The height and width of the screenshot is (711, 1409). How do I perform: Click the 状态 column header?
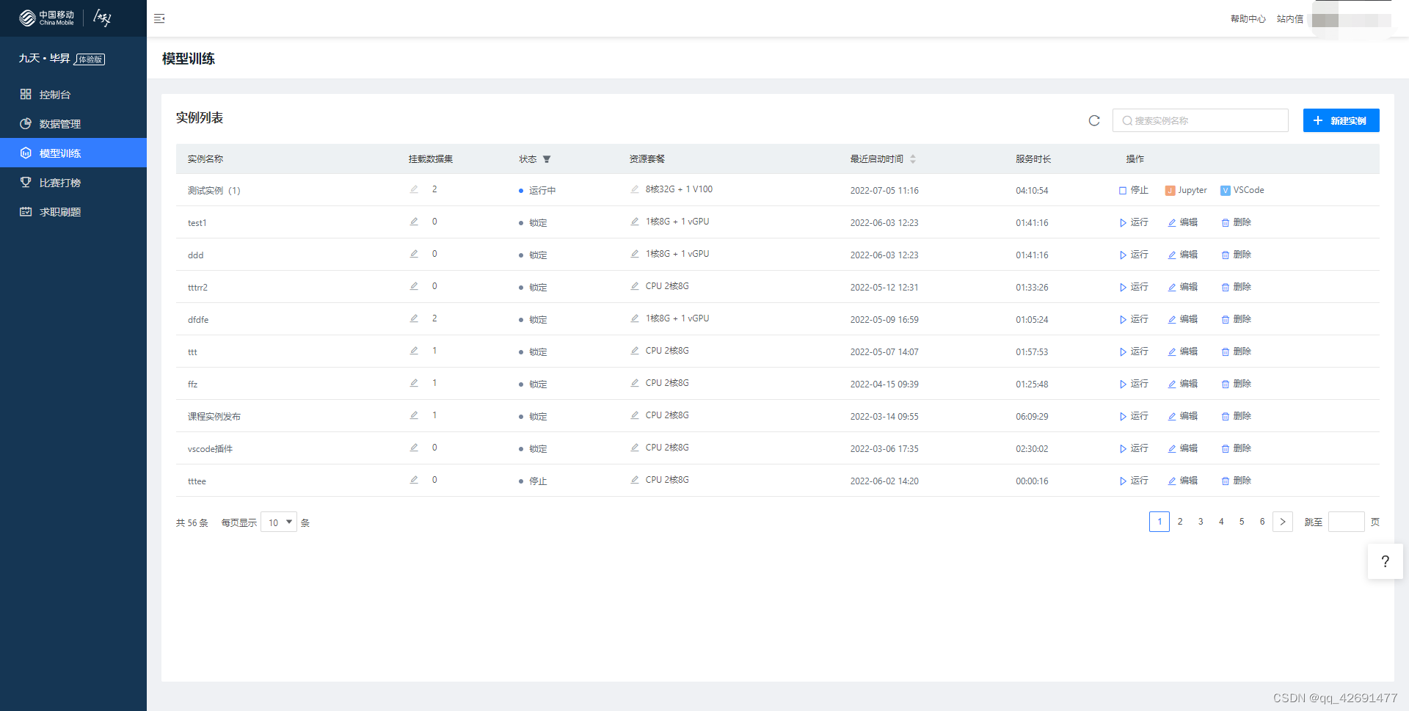pyautogui.click(x=528, y=159)
